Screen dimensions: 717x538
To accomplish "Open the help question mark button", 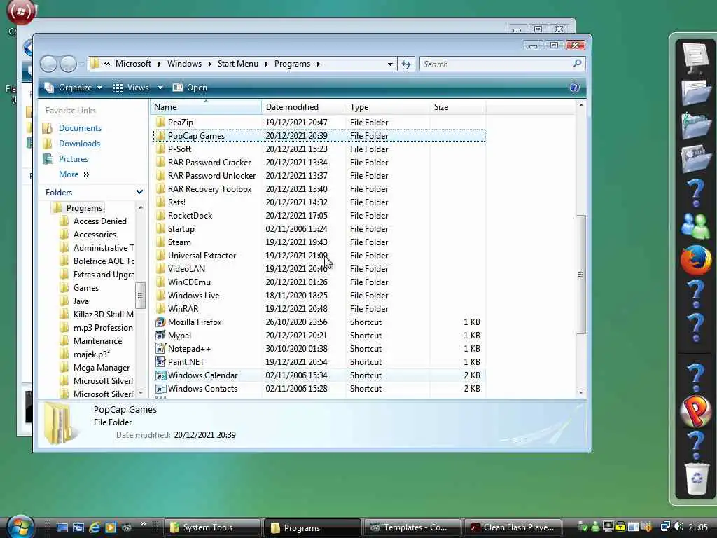I will click(x=574, y=88).
